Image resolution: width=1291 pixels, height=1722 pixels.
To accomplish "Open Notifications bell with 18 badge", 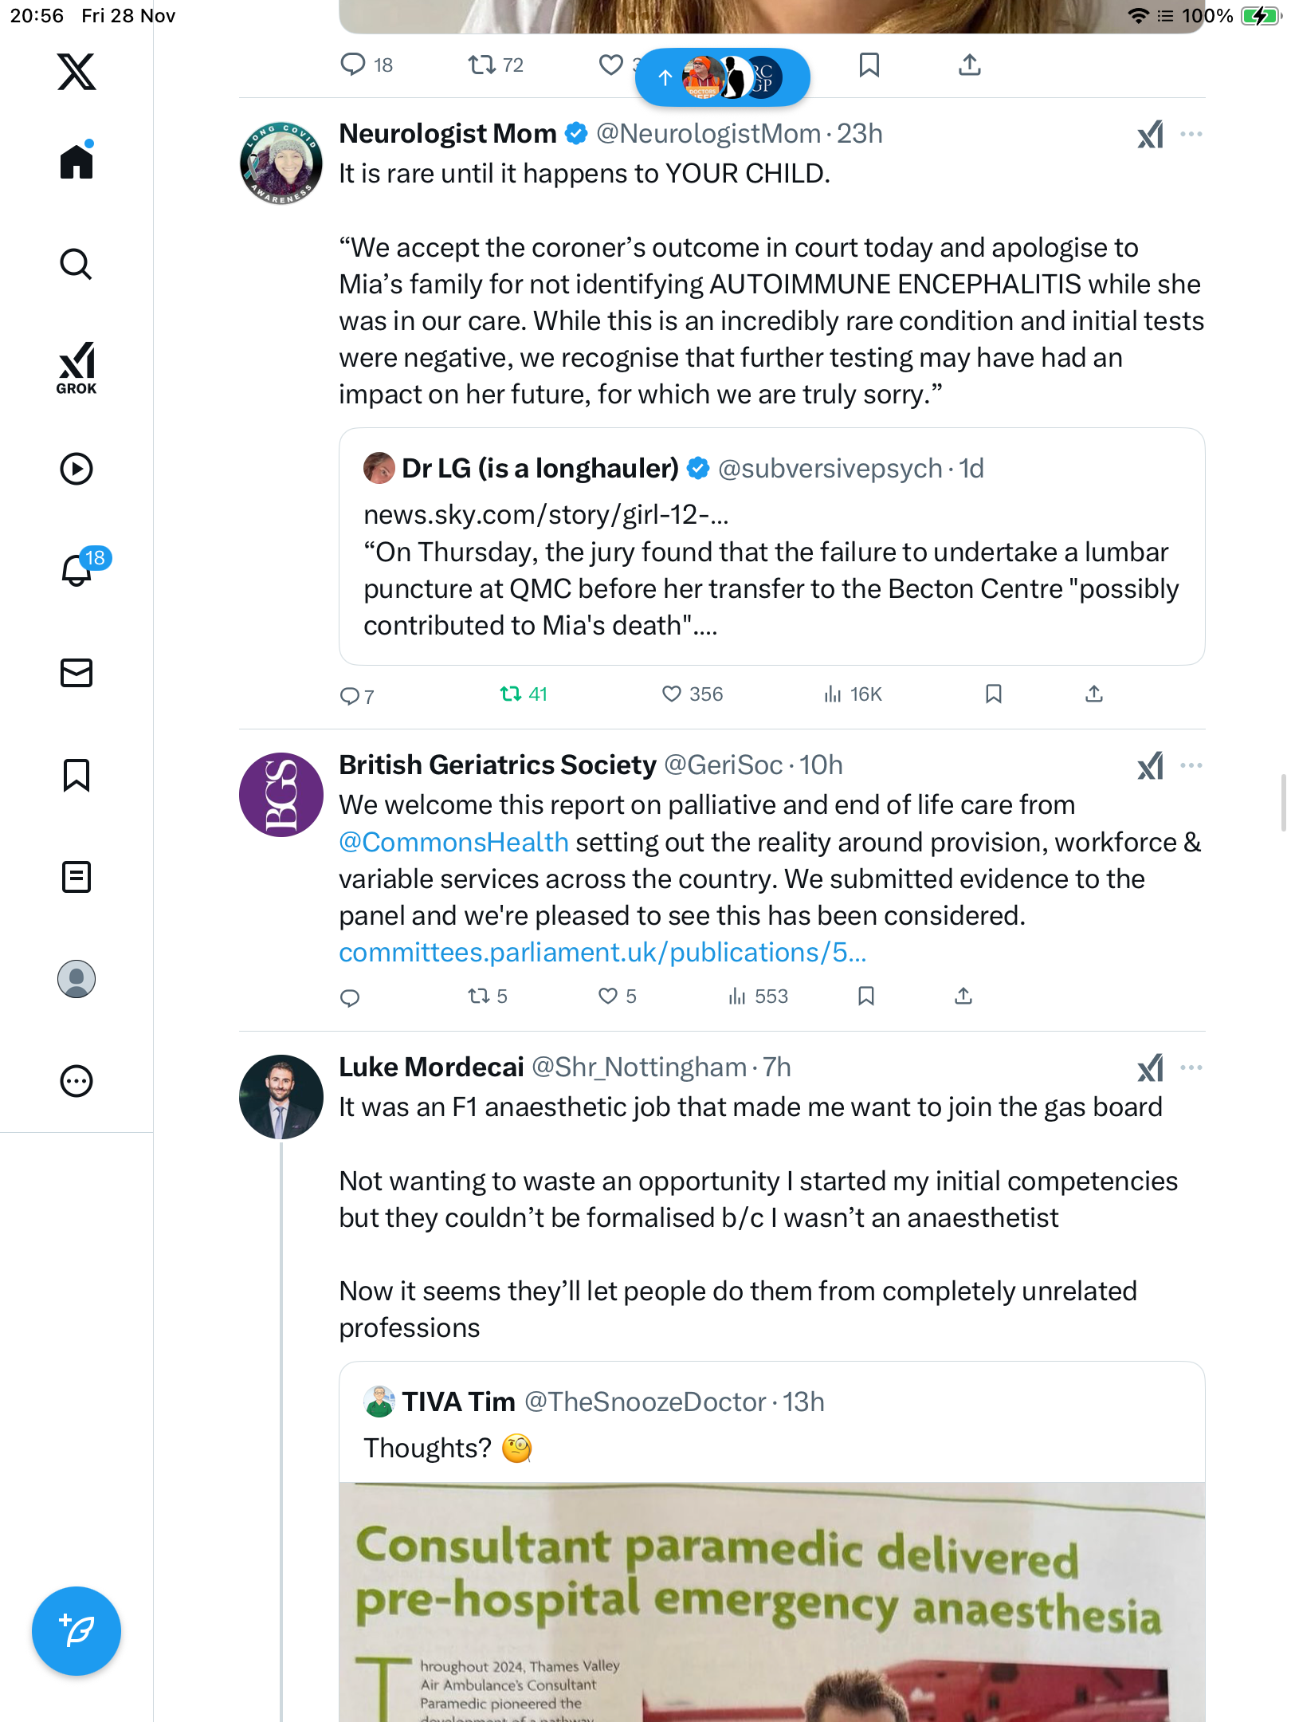I will pyautogui.click(x=78, y=569).
